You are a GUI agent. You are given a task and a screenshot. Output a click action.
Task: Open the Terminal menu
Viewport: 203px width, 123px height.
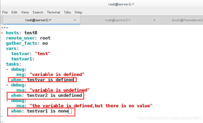click(53, 12)
